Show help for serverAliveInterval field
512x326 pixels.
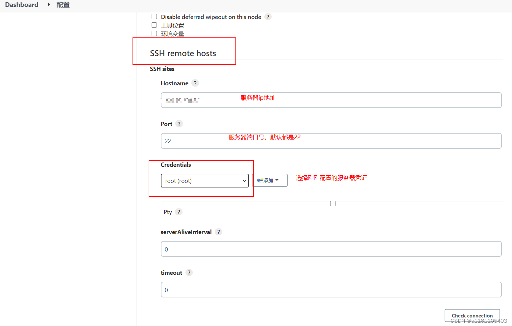(218, 232)
